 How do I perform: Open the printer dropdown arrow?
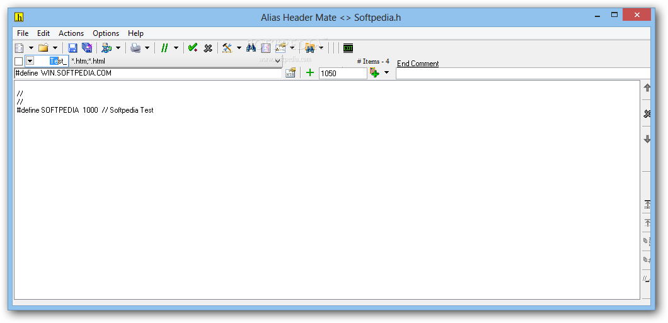tap(147, 48)
